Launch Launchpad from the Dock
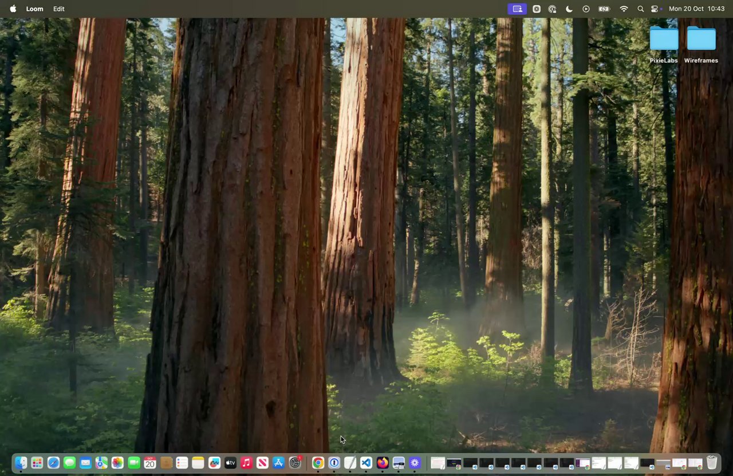 click(37, 463)
